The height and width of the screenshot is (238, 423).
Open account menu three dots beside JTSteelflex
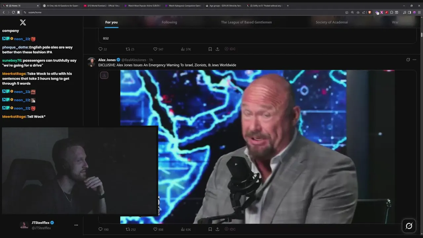[x=76, y=225]
